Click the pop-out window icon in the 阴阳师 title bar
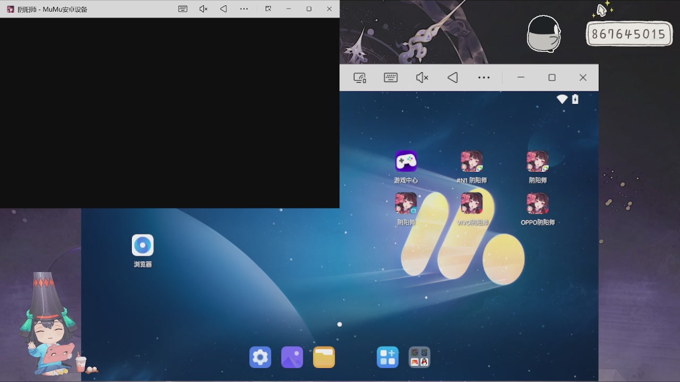Screen dimensions: 680x382 pos(268,9)
